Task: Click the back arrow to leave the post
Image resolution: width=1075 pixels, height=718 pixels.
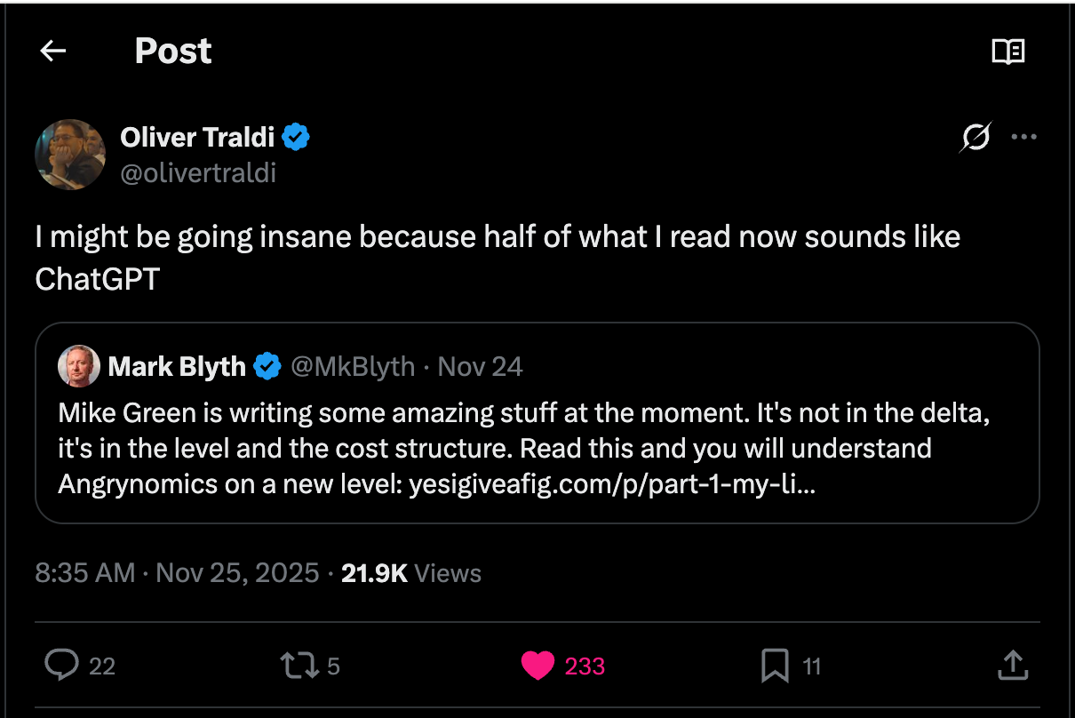Action: click(x=52, y=51)
